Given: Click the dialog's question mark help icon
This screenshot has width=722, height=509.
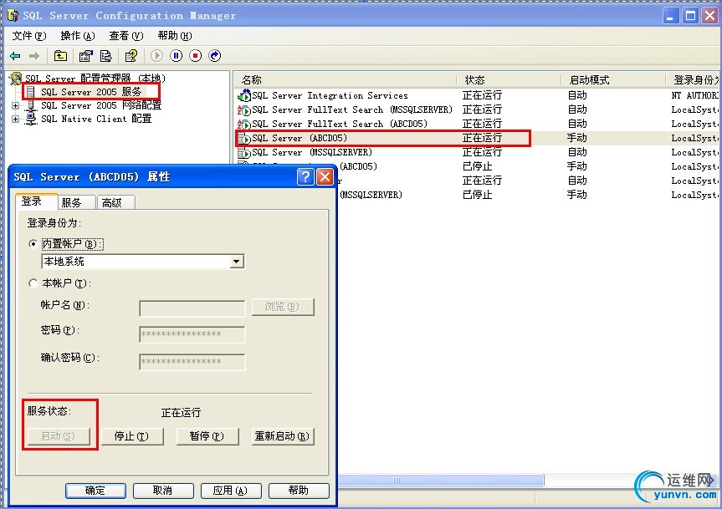Looking at the screenshot, I should [x=305, y=176].
